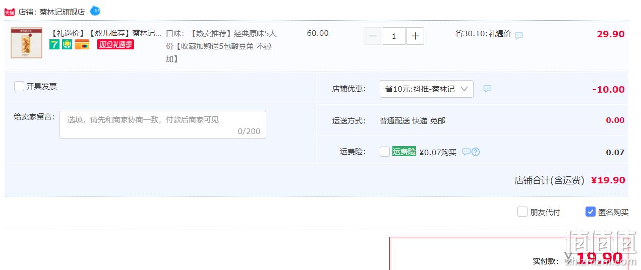This screenshot has width=641, height=270.
Task: Click comment bubble icon next to 礼遇价
Action: [518, 36]
